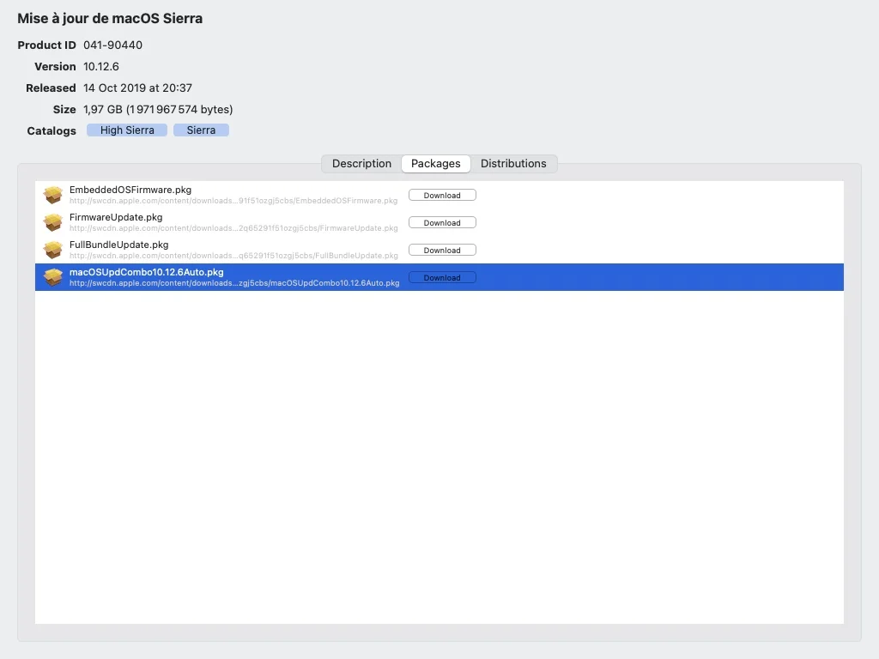Click the FullBundleUpdate.pkg URL text
Screen dimensions: 879x659
(233, 256)
